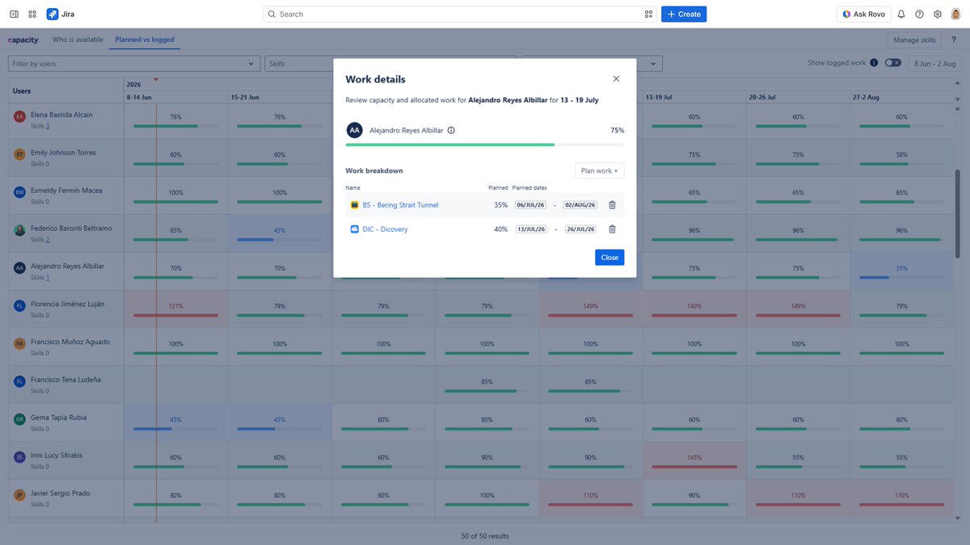Click the info icon beside Alejandro Reyes Albillar

451,130
